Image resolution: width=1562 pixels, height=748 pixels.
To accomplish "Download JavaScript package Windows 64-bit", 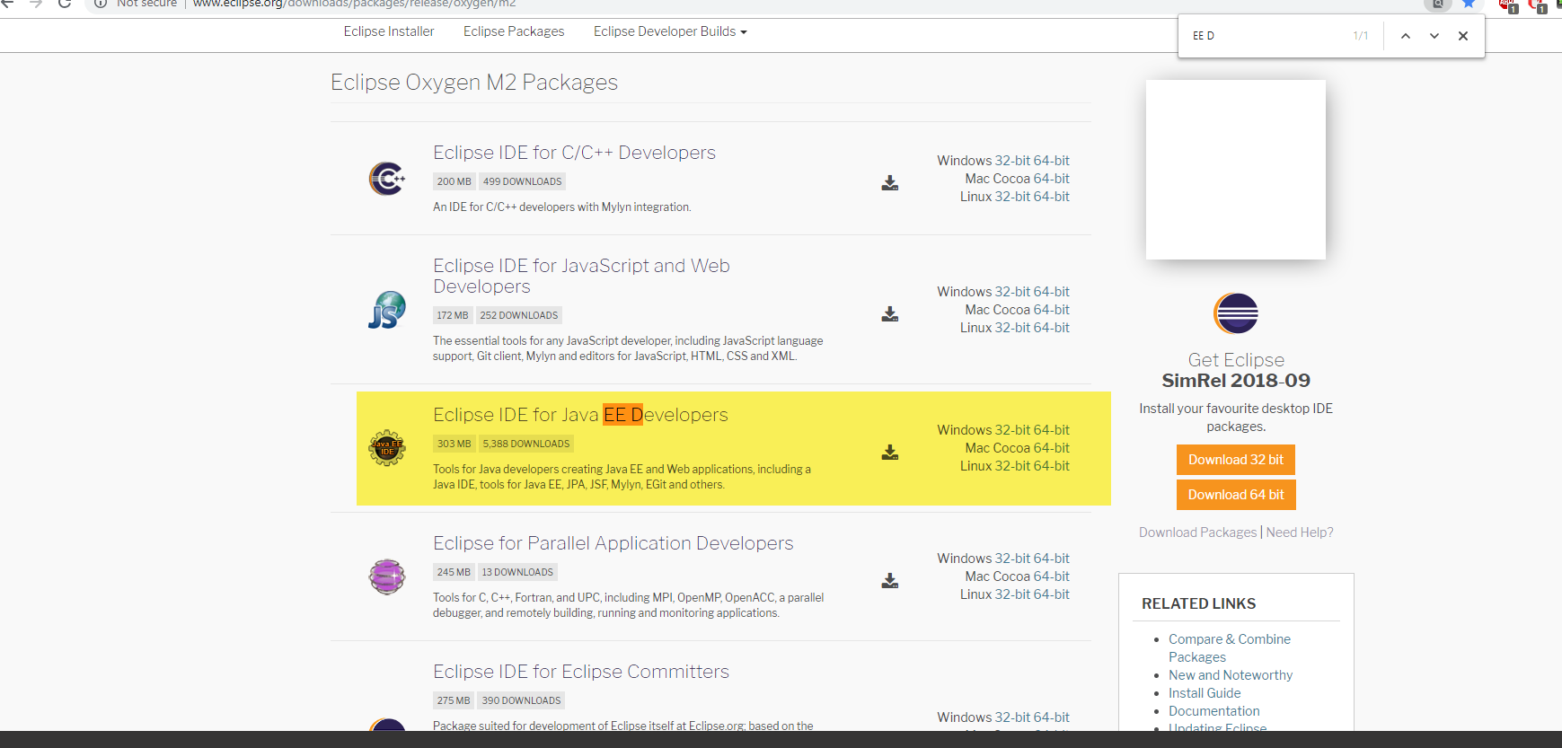I will coord(1052,292).
